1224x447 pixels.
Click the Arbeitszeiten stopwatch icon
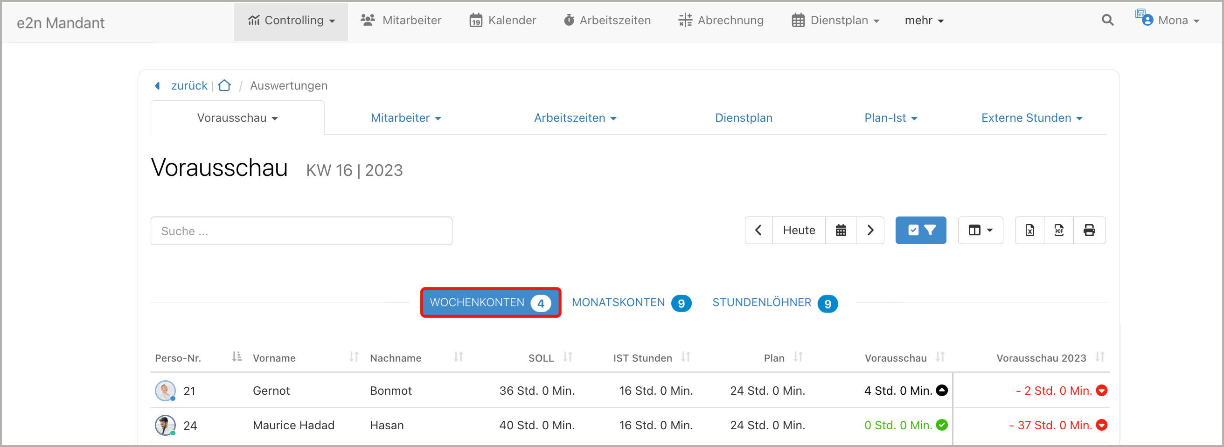point(569,21)
